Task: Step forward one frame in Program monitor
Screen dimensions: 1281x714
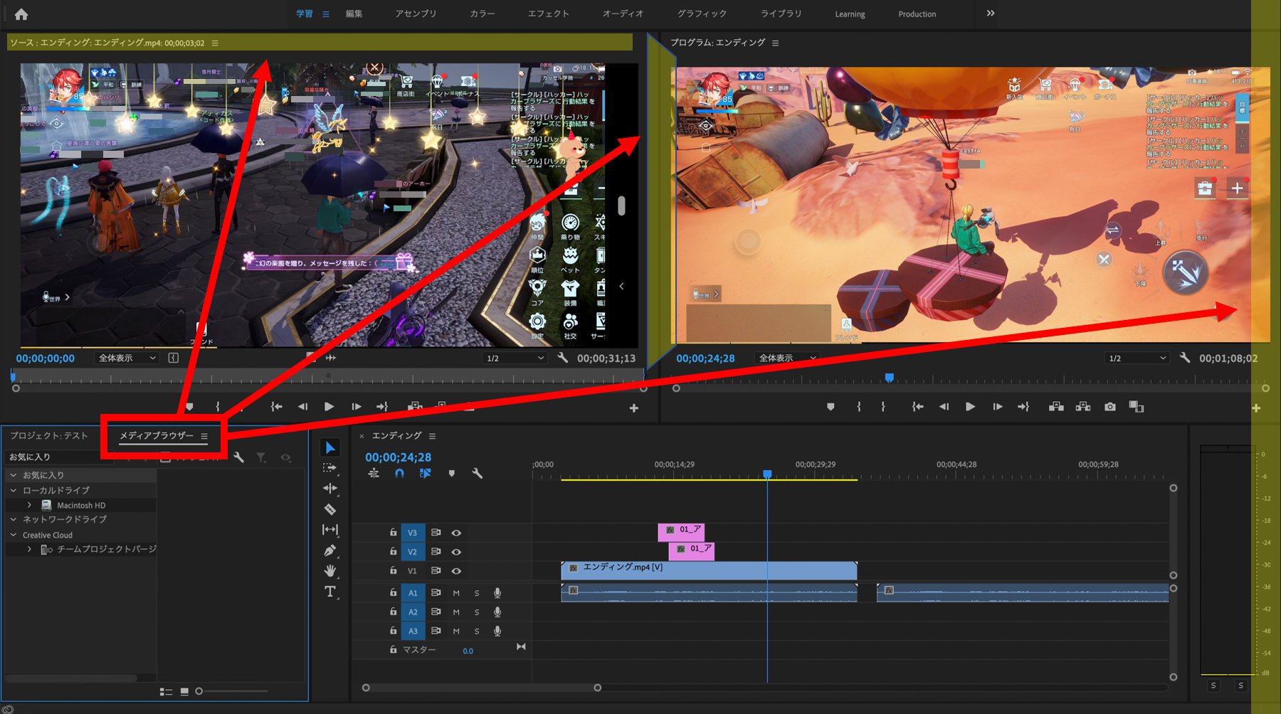Action: (997, 407)
